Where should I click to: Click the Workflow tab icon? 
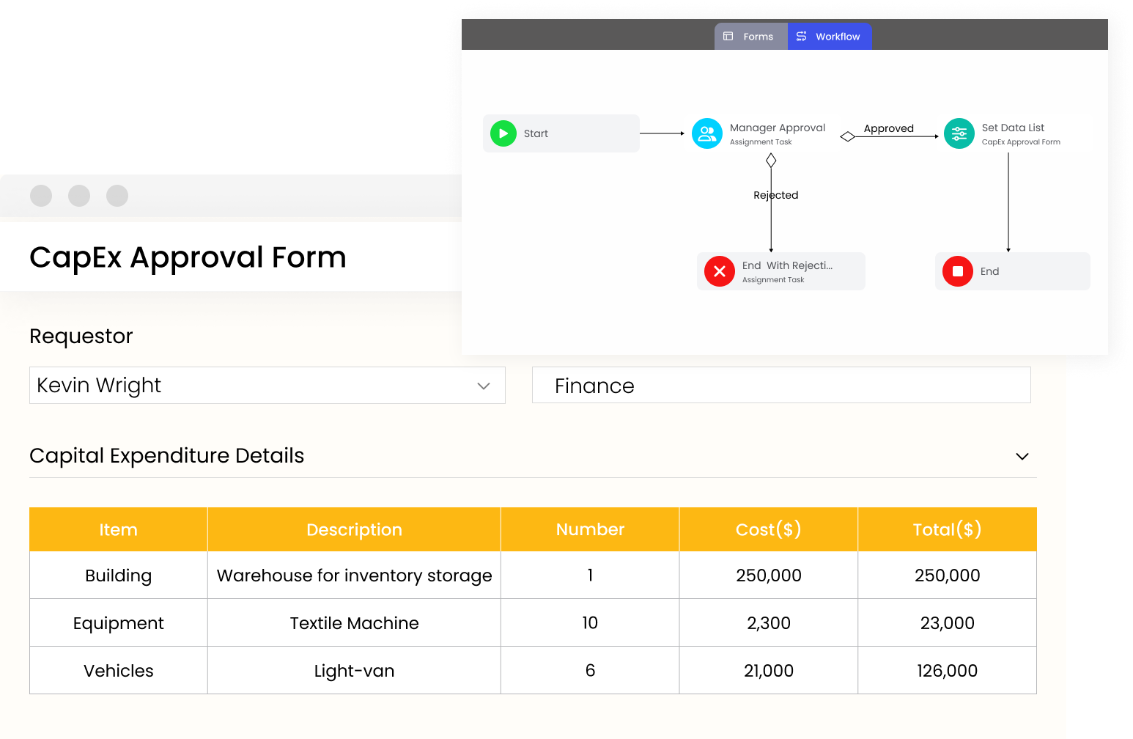tap(802, 37)
